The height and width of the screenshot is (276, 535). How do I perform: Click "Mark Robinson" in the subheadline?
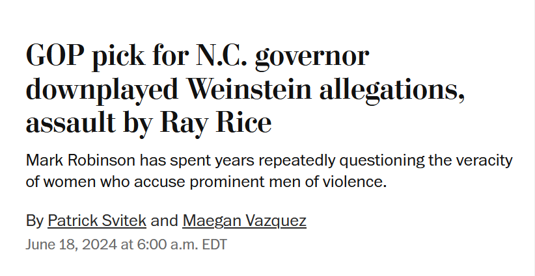coord(81,160)
